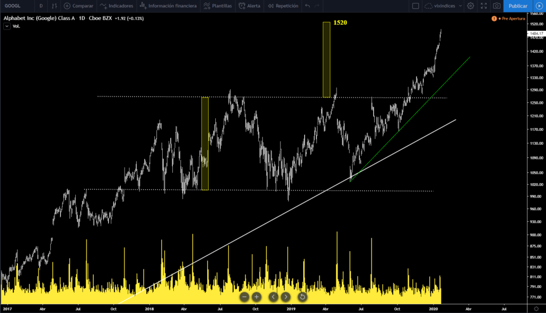The width and height of the screenshot is (546, 313).
Task: Click the 2020 label on time axis
Action: (x=433, y=309)
